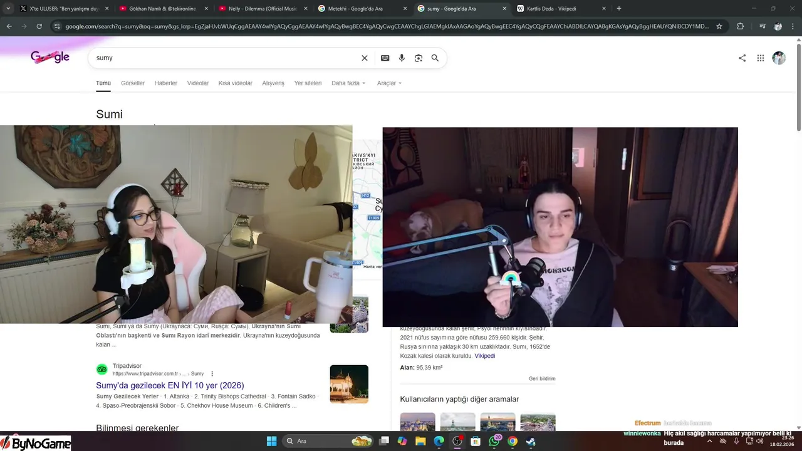
Task: Switch to the Videolar tab
Action: point(198,83)
